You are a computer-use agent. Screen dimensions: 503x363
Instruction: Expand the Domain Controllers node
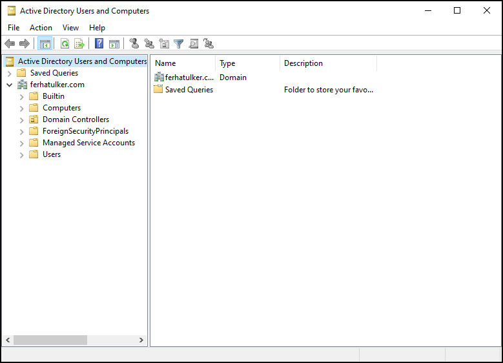22,119
